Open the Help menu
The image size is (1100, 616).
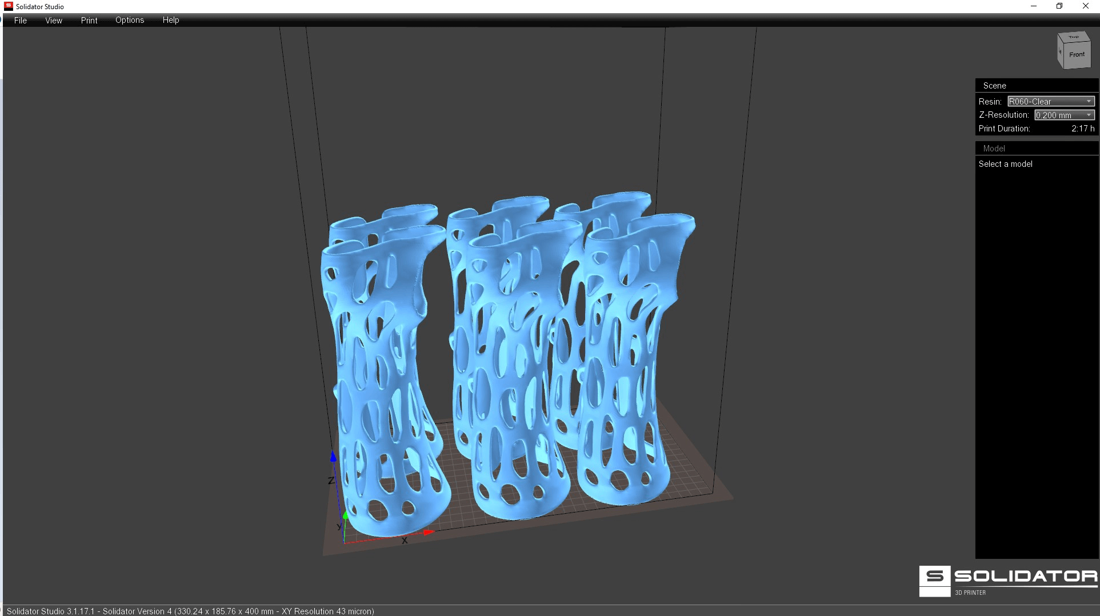171,20
